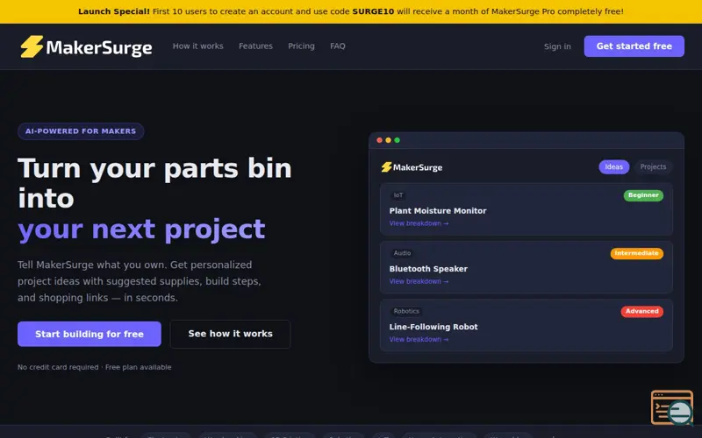
Task: Click the orange Intermediate difficulty badge
Action: point(637,253)
